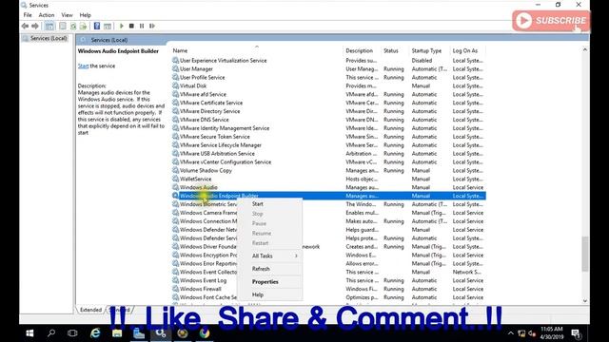
Task: Select the VMware DNS Service row
Action: coord(328,120)
